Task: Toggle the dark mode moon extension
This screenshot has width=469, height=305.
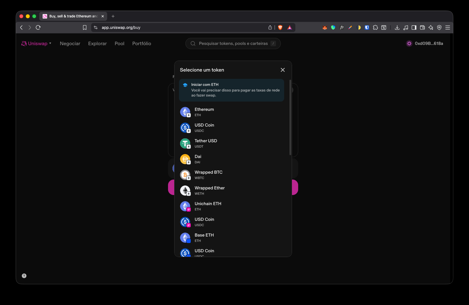Action: (358, 27)
